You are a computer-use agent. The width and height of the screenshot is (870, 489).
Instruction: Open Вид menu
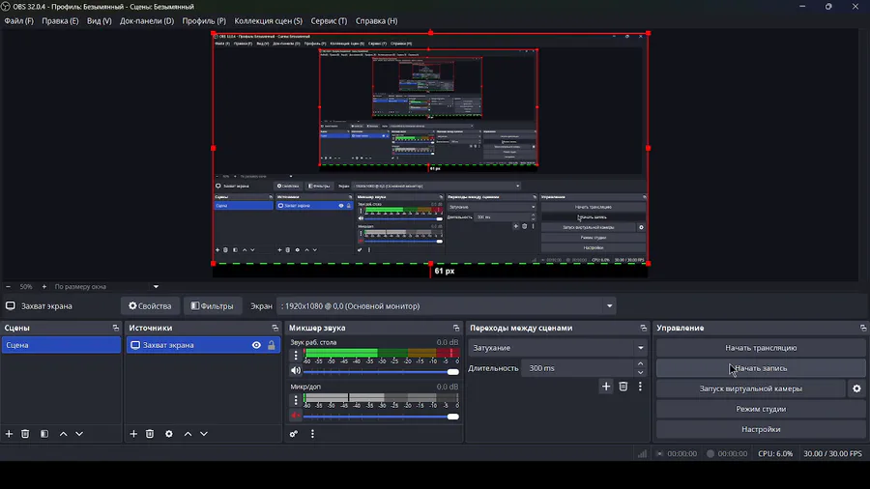pyautogui.click(x=100, y=21)
